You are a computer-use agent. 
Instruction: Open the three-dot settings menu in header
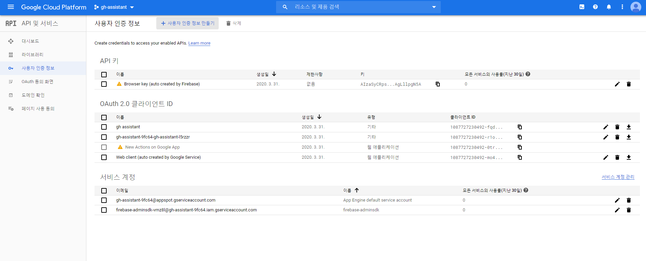pyautogui.click(x=622, y=7)
